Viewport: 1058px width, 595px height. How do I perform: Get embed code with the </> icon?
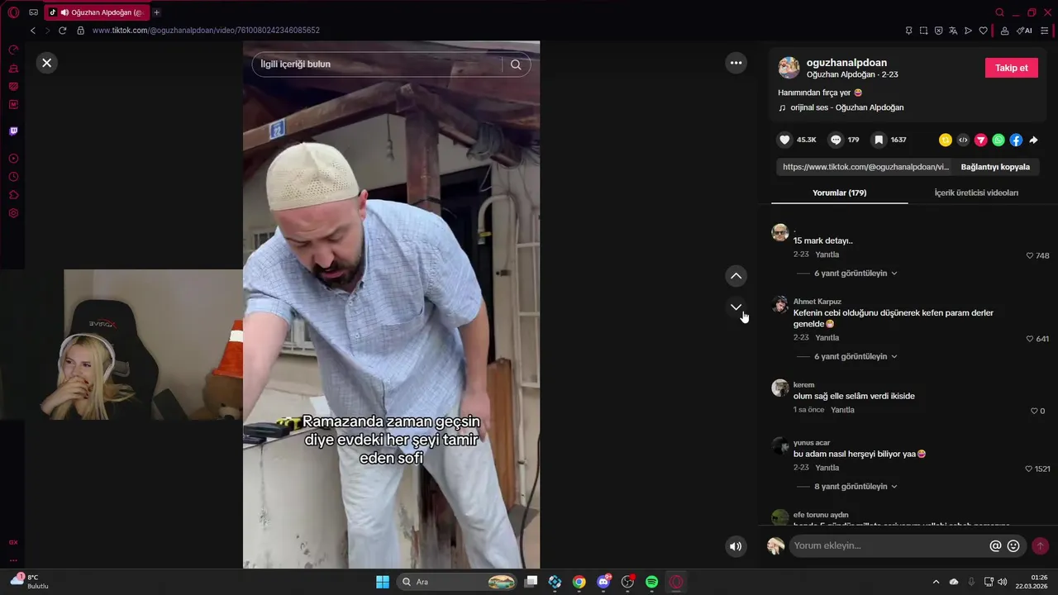[x=963, y=140]
